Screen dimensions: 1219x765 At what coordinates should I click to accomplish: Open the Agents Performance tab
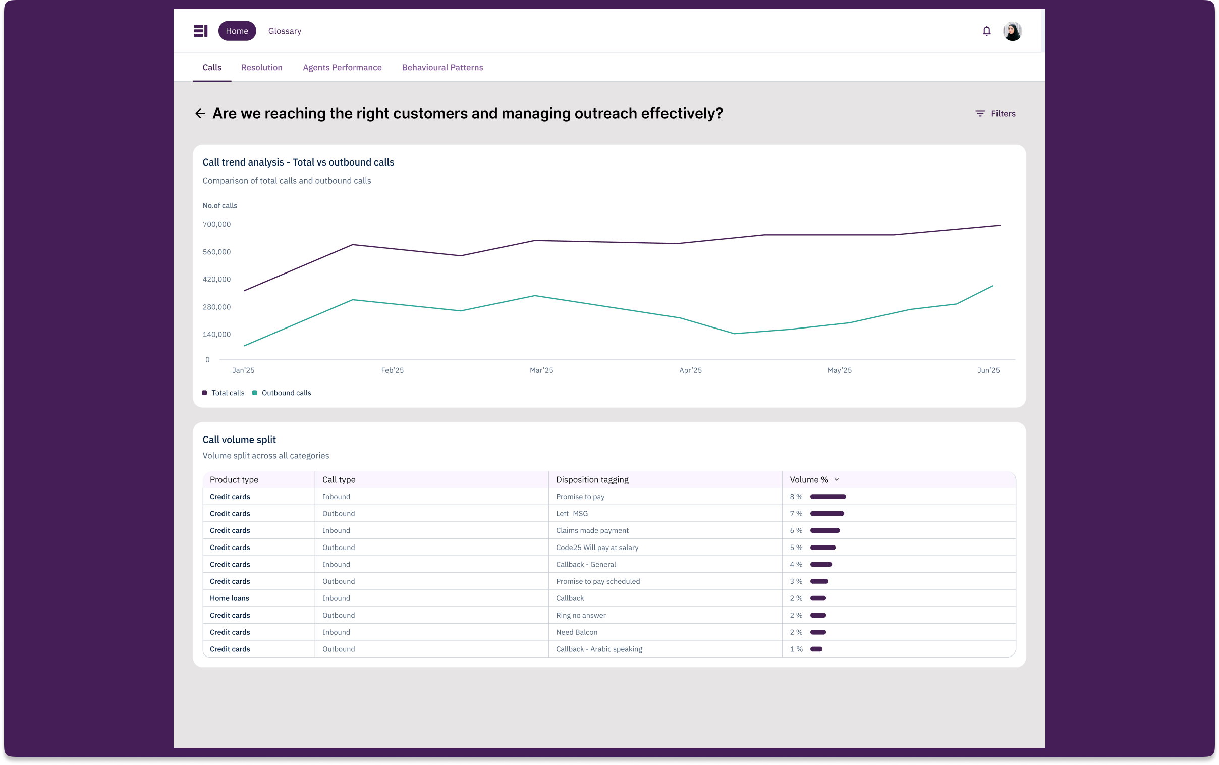pos(342,67)
